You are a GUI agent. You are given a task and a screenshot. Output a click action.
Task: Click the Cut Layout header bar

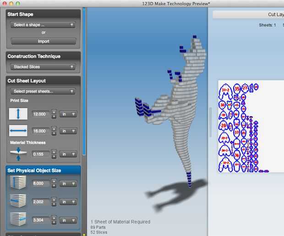[248, 14]
